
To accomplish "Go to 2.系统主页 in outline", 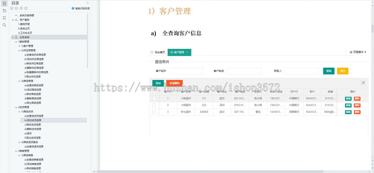I will (x=24, y=29).
